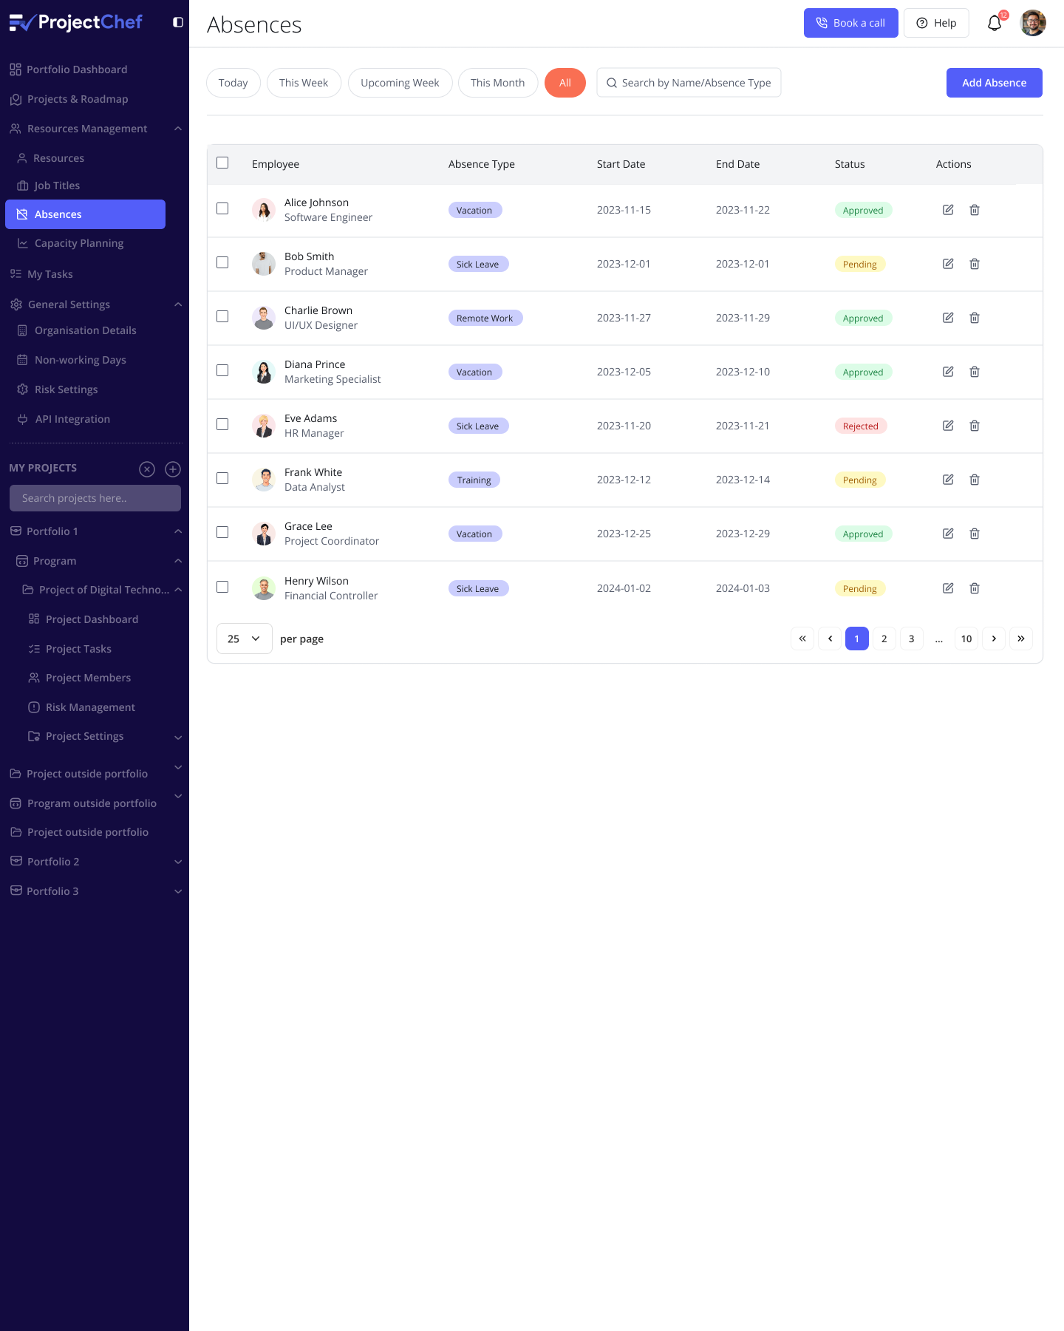Viewport: 1064px width, 1331px height.
Task: Check the box for Charlie Brown
Action: click(222, 316)
